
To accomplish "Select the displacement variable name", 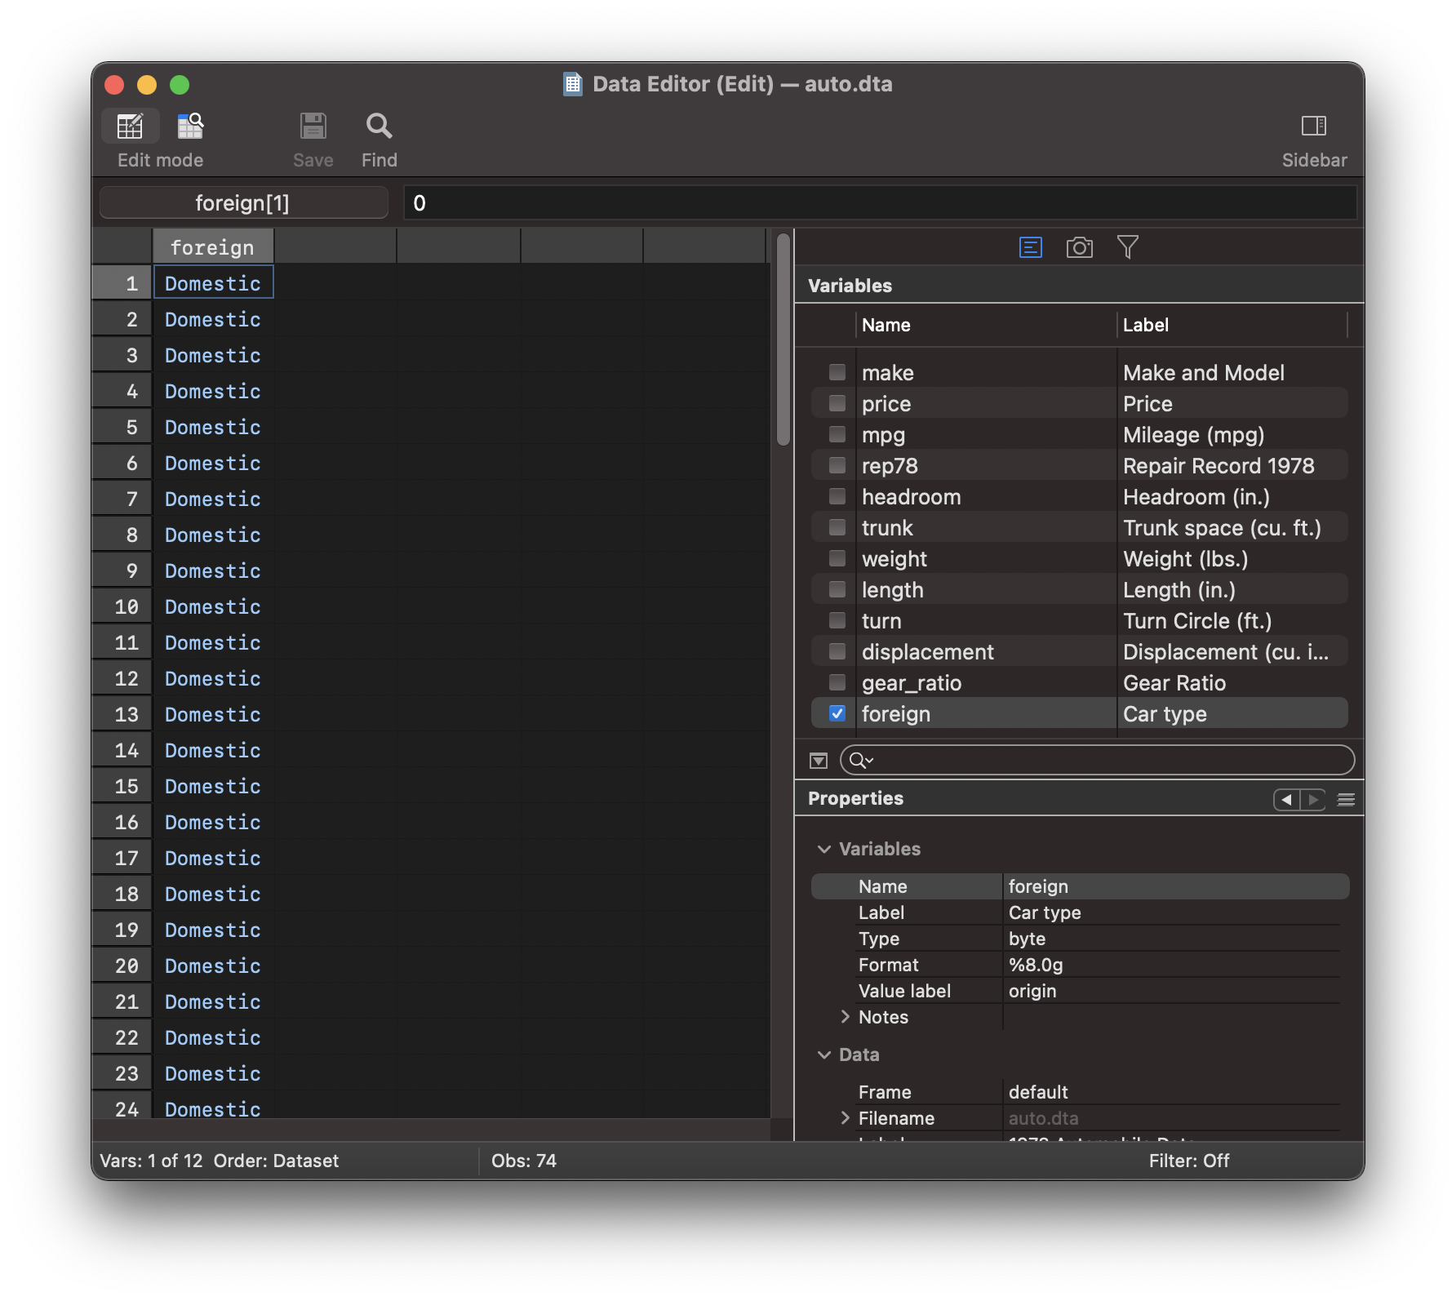I will pos(928,652).
